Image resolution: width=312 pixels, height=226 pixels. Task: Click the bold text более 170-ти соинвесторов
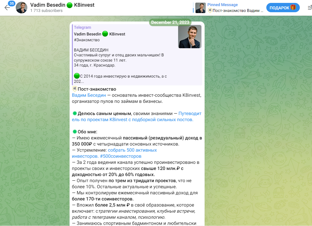point(103,199)
